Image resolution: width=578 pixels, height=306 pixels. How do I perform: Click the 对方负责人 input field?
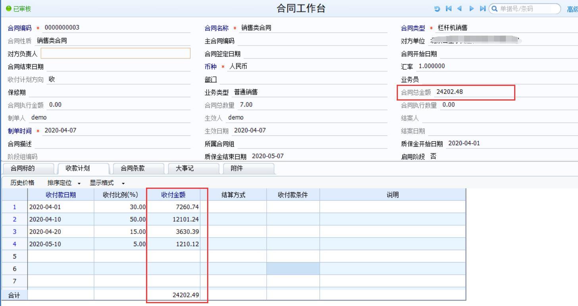pos(115,53)
